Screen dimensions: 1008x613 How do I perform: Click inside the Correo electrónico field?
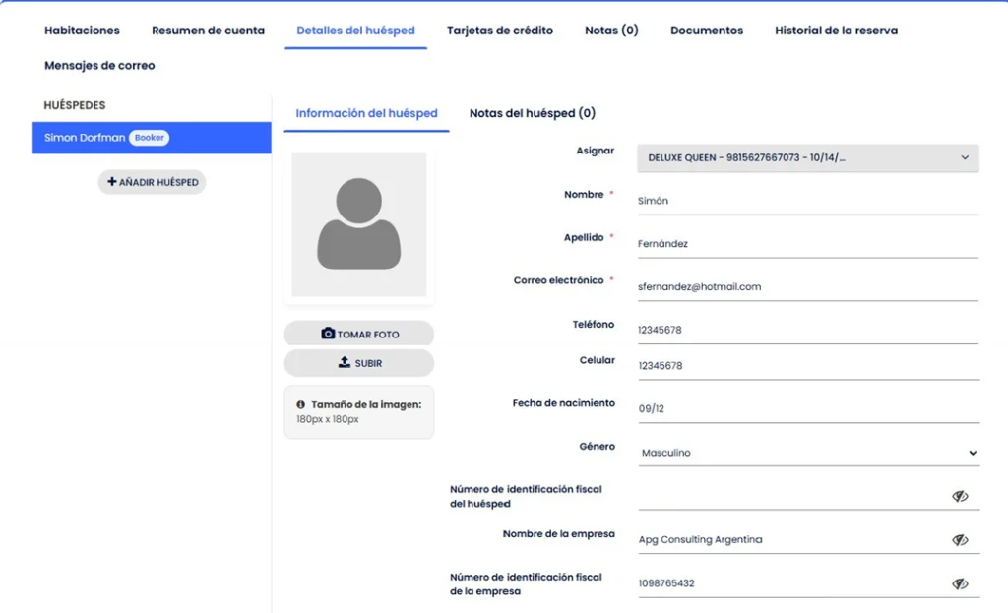point(807,286)
